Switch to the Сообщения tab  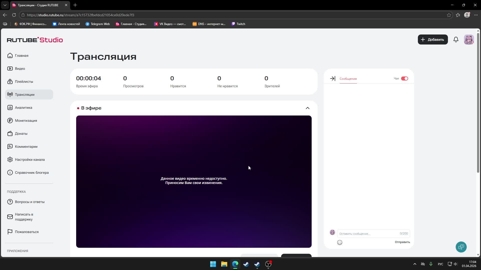(348, 79)
